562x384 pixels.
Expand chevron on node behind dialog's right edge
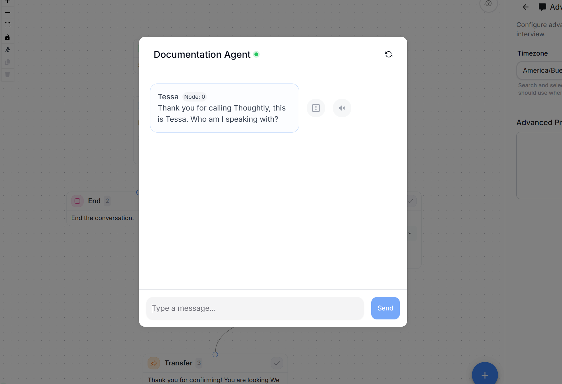coord(410,233)
